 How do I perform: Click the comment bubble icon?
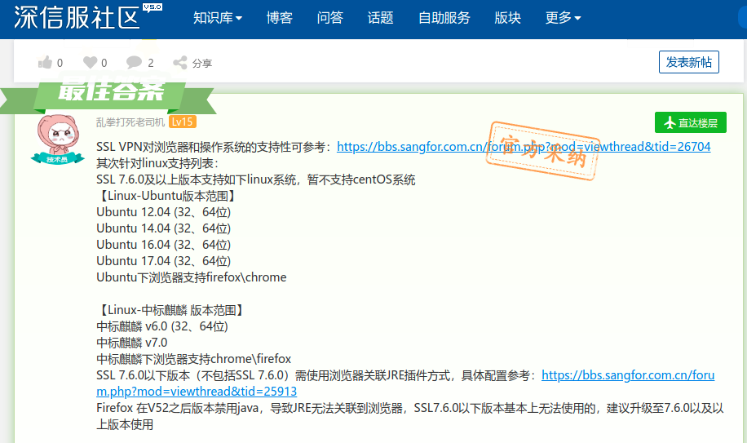pyautogui.click(x=134, y=62)
